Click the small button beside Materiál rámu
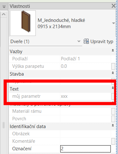 pyautogui.click(x=113, y=111)
